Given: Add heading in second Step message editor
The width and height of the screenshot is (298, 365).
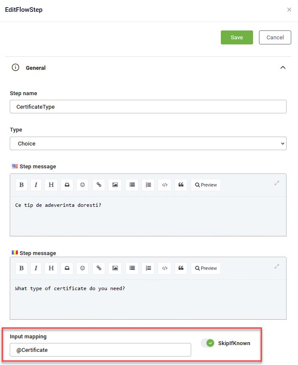Looking at the screenshot, I should coord(51,268).
